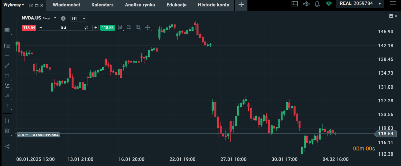Open the H1 timeframe dropdown

click(79, 19)
